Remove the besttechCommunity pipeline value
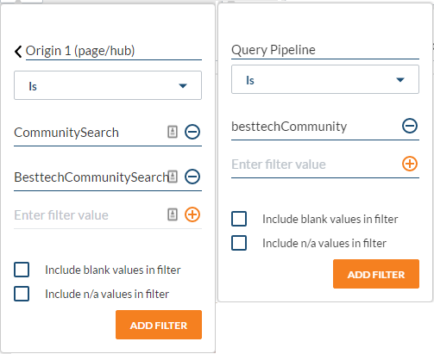The image size is (434, 354). (x=410, y=126)
